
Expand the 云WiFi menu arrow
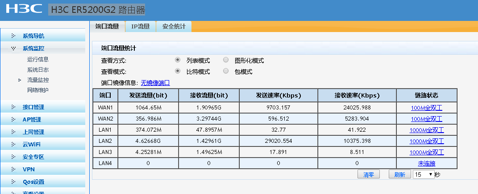pyautogui.click(x=13, y=145)
